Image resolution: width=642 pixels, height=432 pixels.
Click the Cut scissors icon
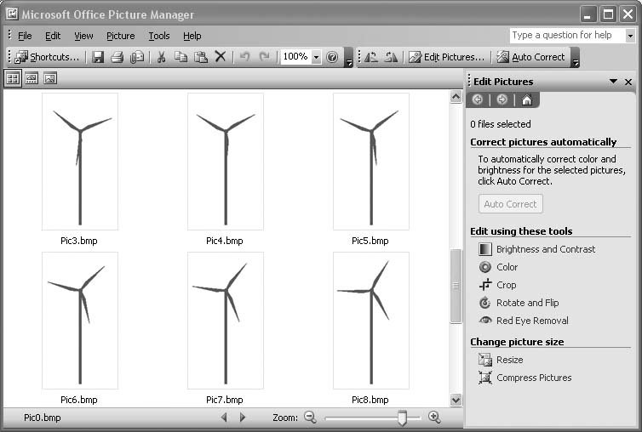click(x=160, y=57)
